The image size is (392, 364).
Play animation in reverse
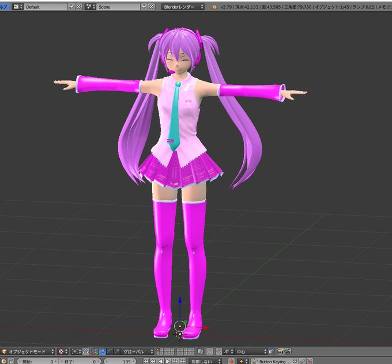click(161, 362)
